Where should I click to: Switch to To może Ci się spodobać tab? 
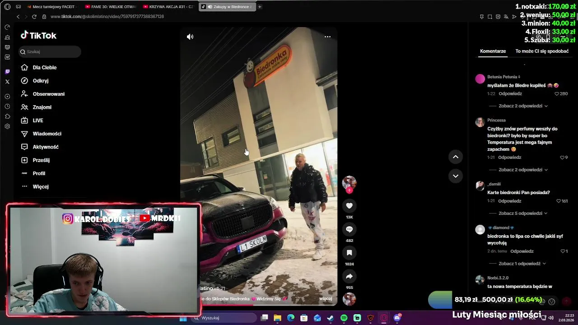542,51
